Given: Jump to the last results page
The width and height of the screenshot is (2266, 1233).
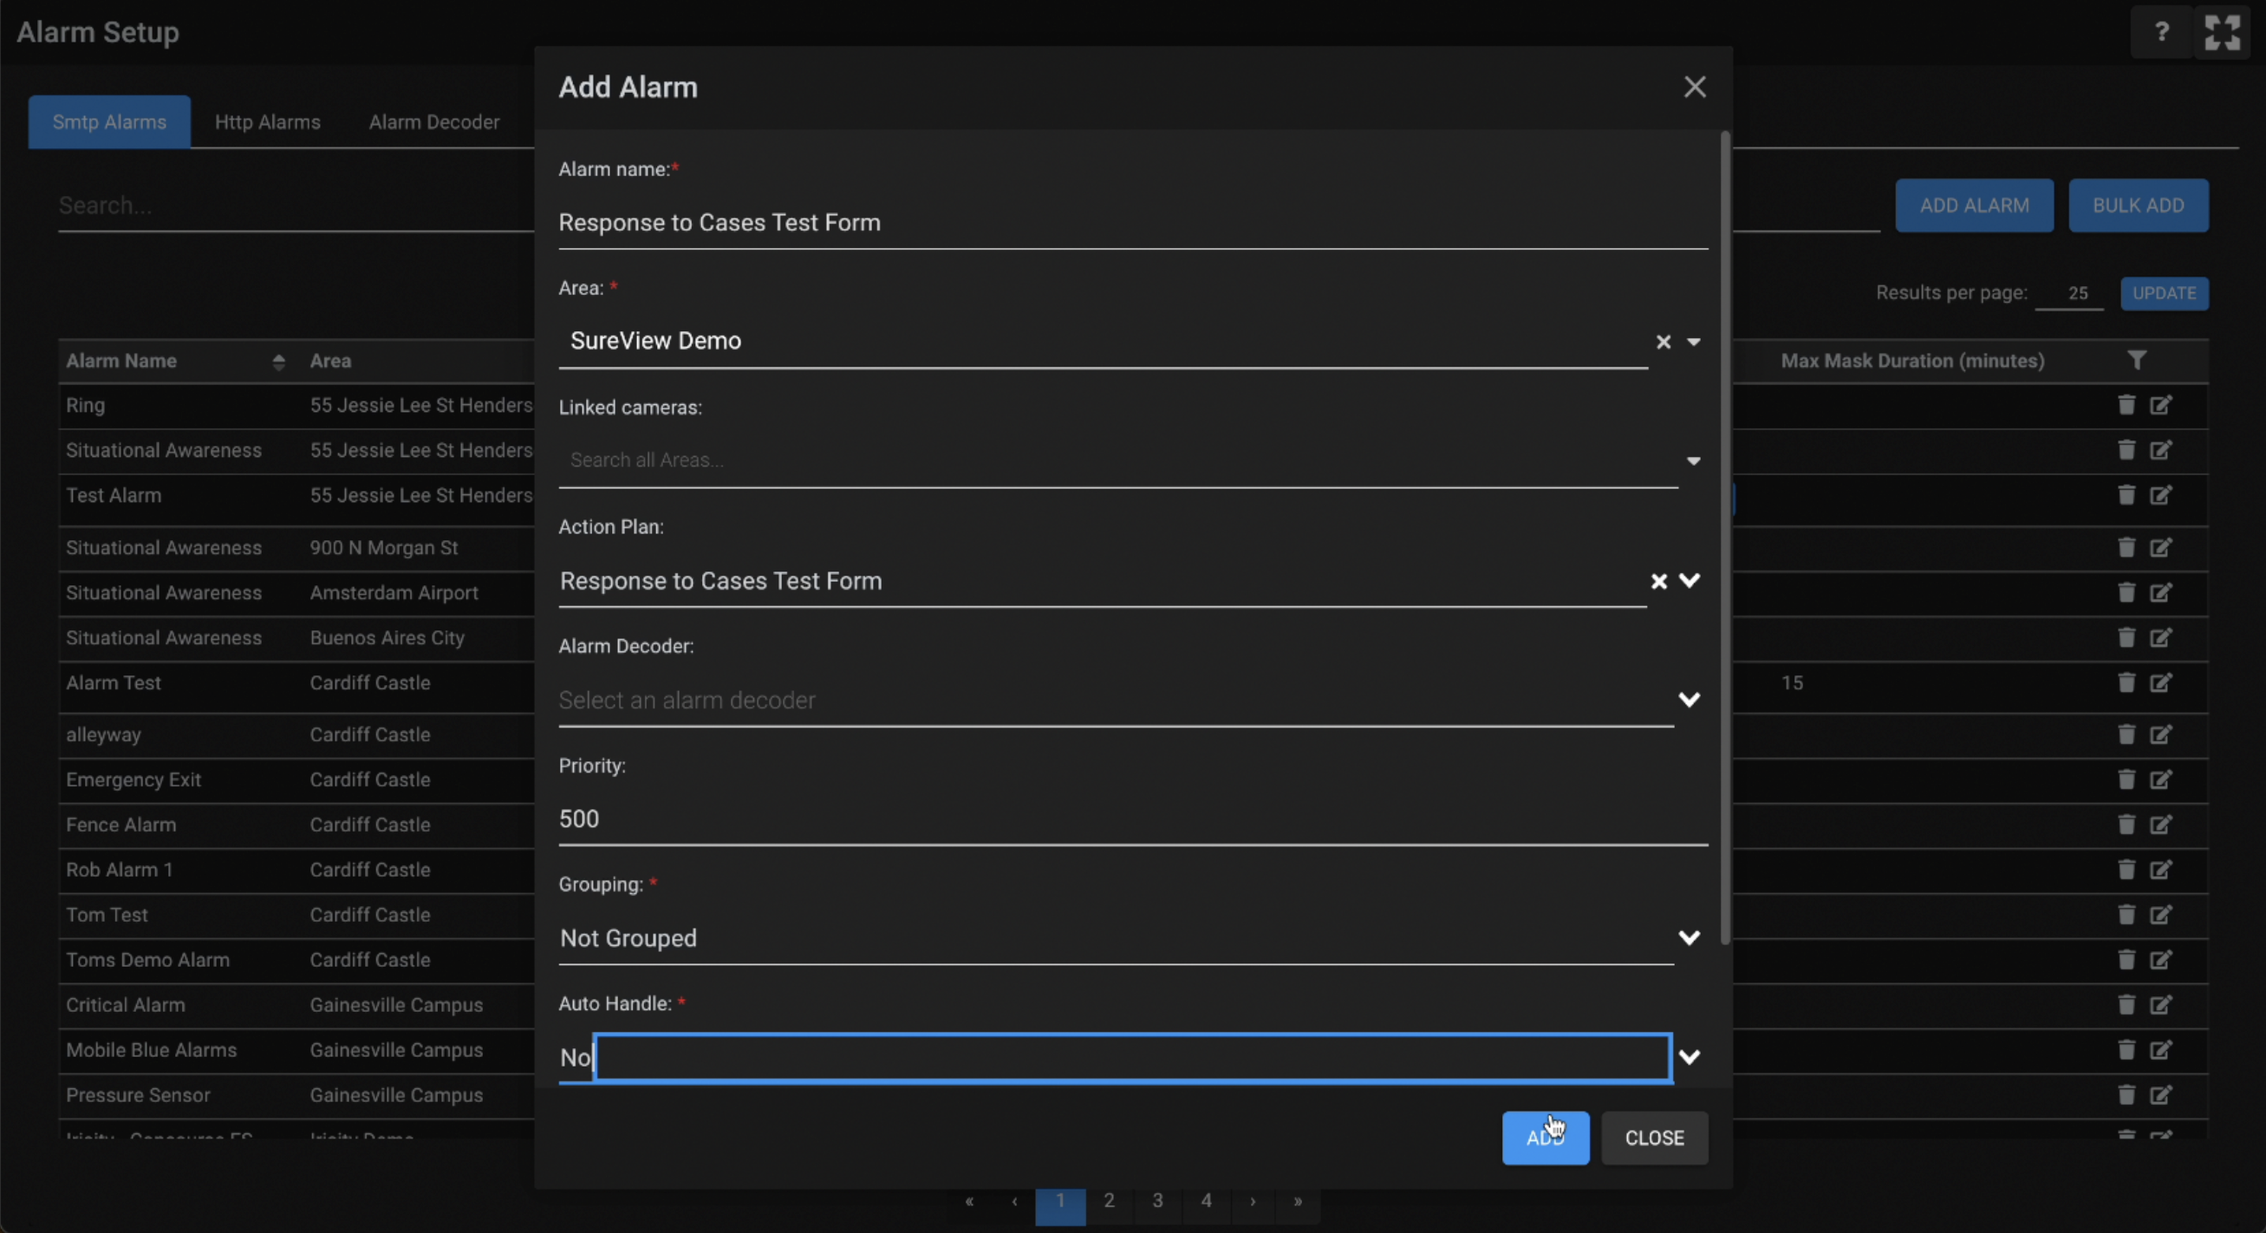Looking at the screenshot, I should click(1298, 1200).
